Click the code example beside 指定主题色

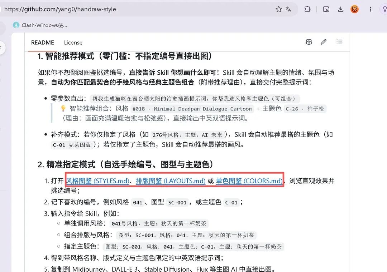pyautogui.click(x=194, y=247)
